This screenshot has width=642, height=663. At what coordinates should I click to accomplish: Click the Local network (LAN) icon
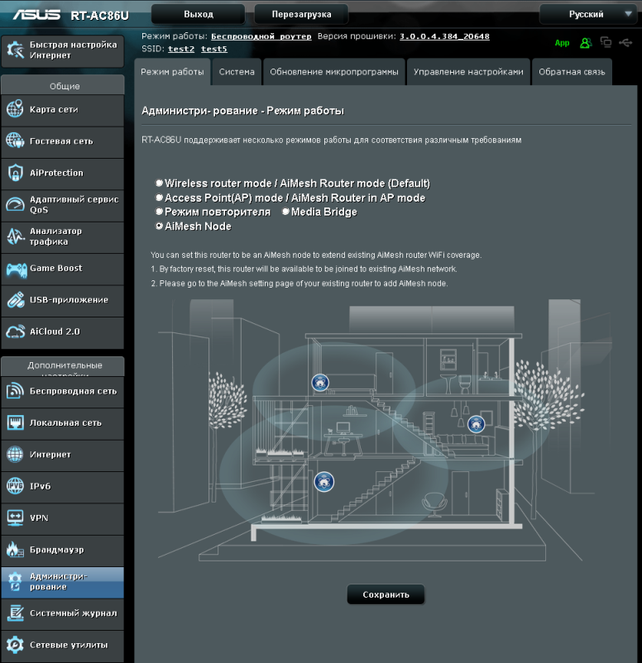15,422
